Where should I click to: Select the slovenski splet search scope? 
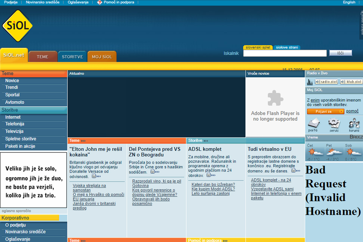coord(258,47)
